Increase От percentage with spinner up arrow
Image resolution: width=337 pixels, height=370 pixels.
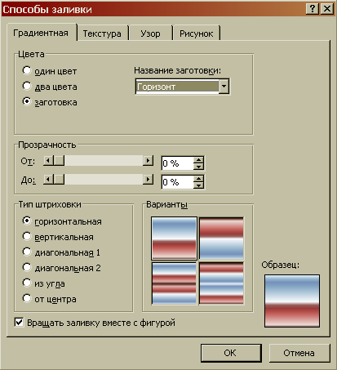pos(199,160)
